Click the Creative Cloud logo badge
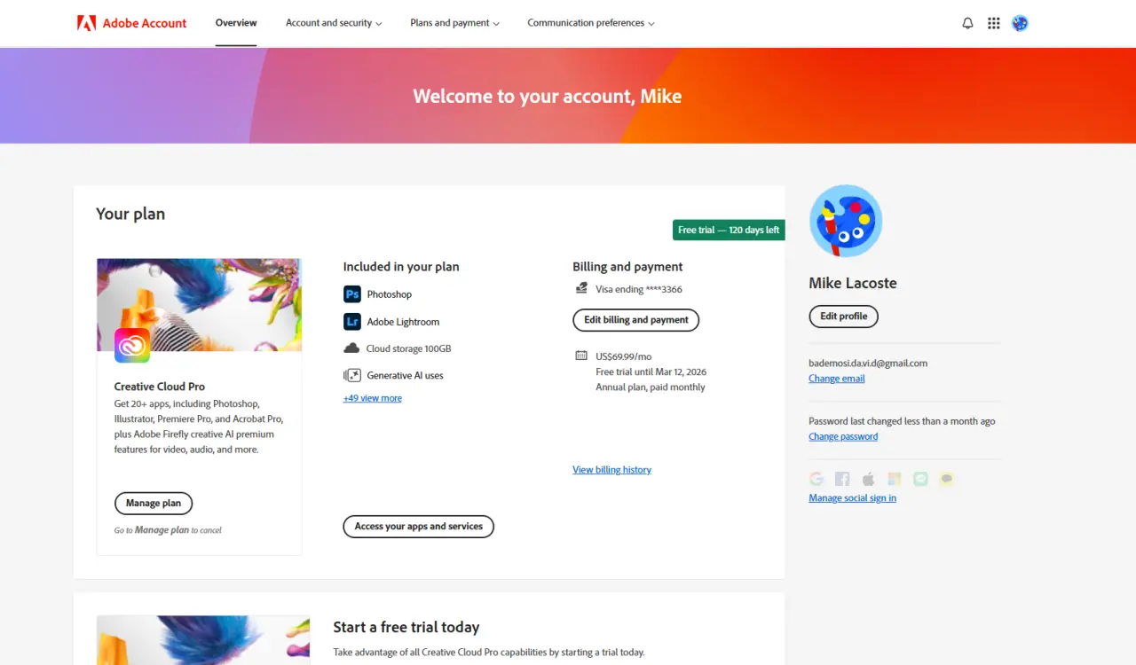1136x665 pixels. pos(132,346)
